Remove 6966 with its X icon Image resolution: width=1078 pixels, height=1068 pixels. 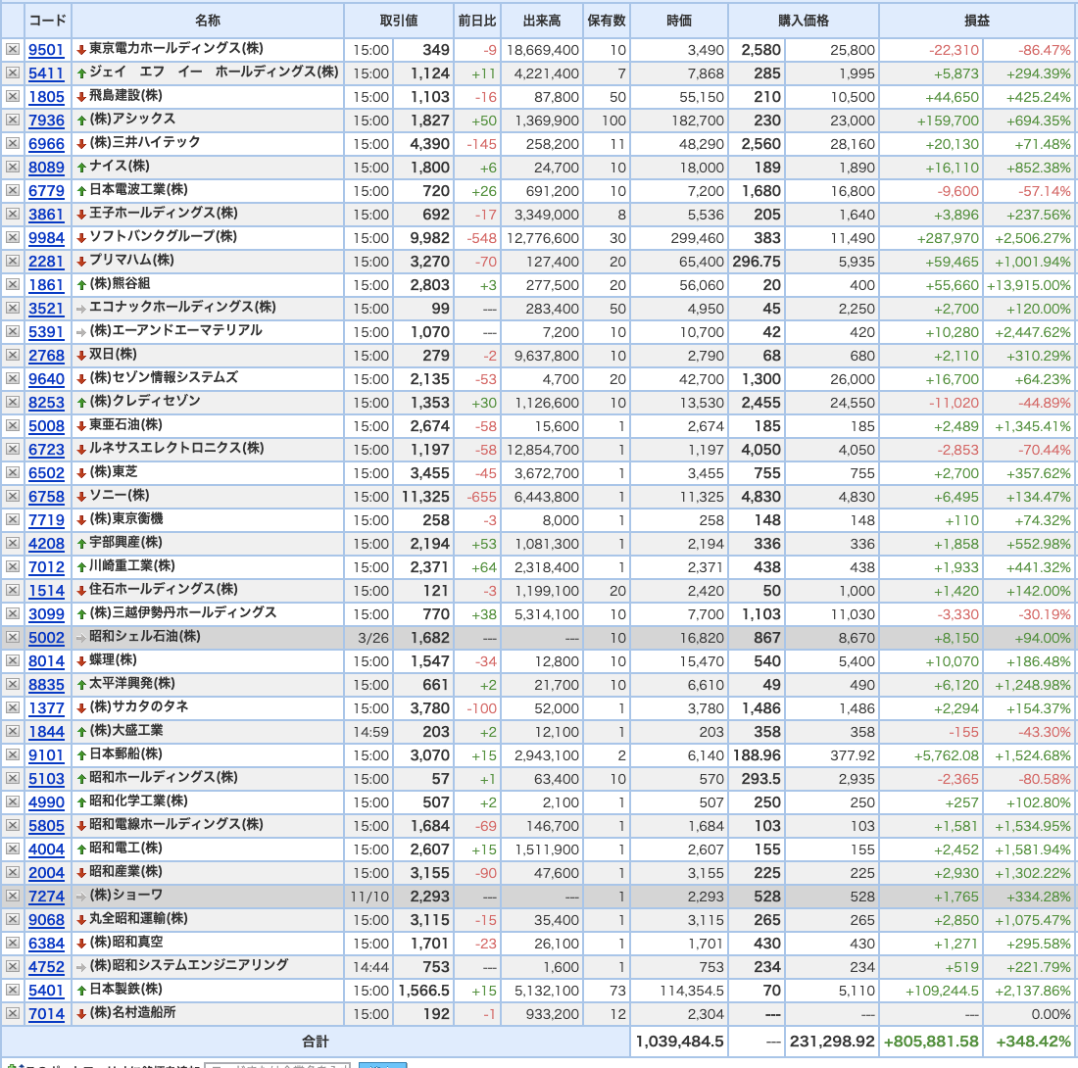pyautogui.click(x=13, y=144)
